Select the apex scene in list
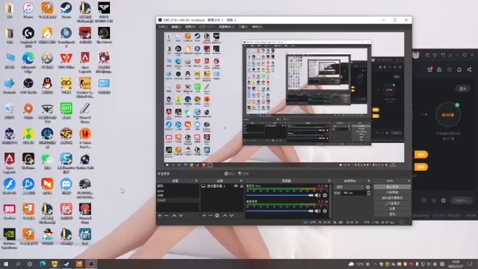The width and height of the screenshot is (478, 269). 177,191
